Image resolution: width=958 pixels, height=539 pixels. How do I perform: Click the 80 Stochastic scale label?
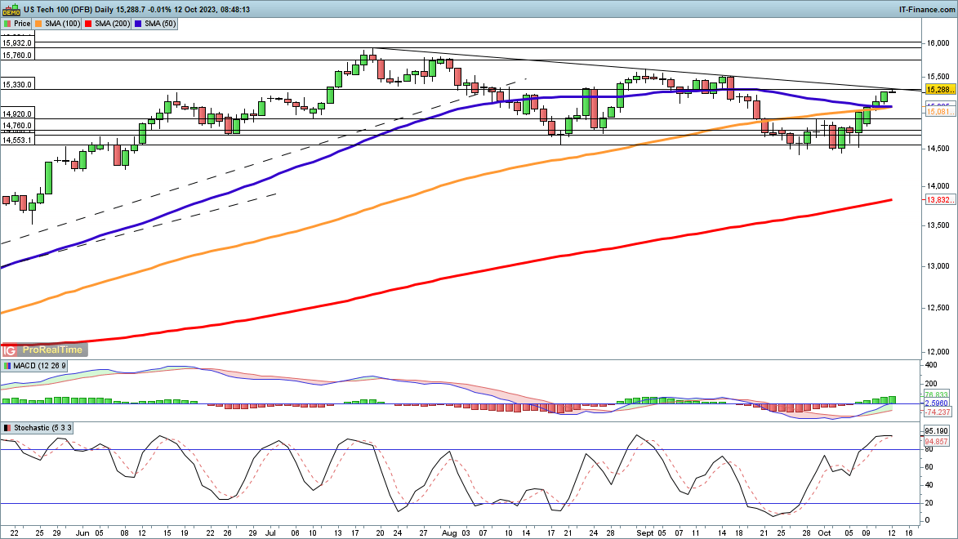[929, 450]
